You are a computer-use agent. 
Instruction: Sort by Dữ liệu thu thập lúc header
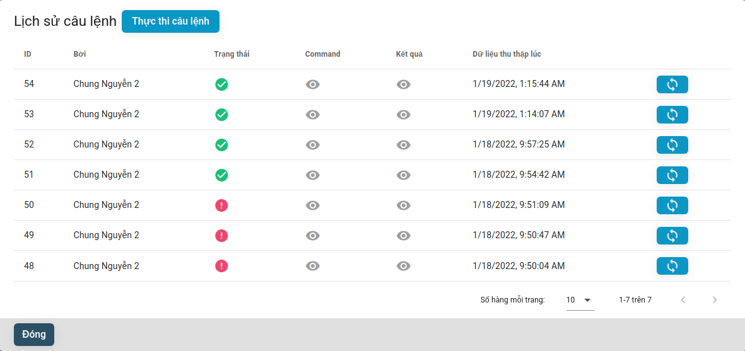[x=507, y=54]
